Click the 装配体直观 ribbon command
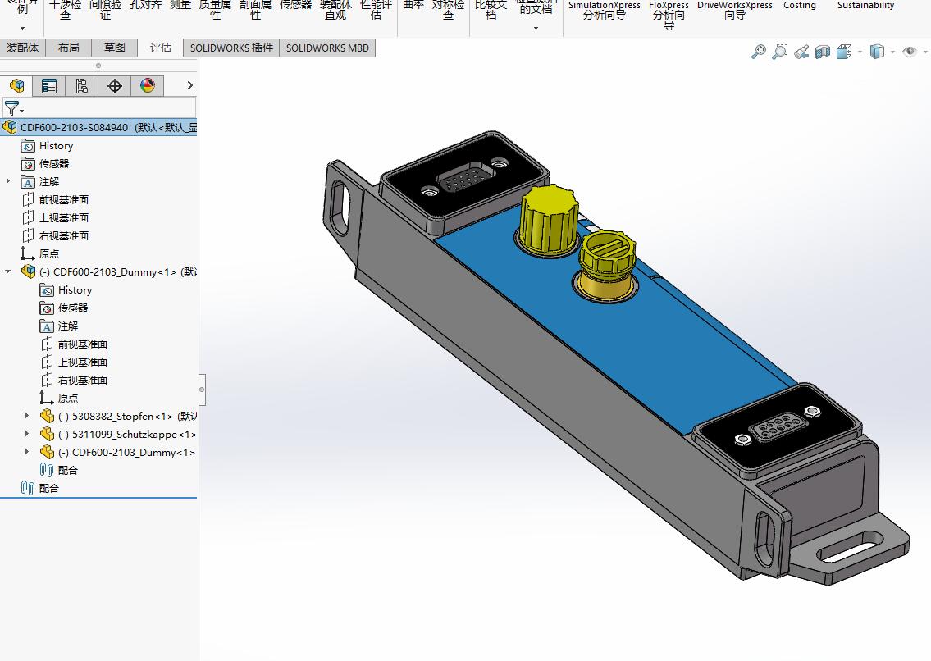The width and height of the screenshot is (931, 661). click(x=335, y=9)
